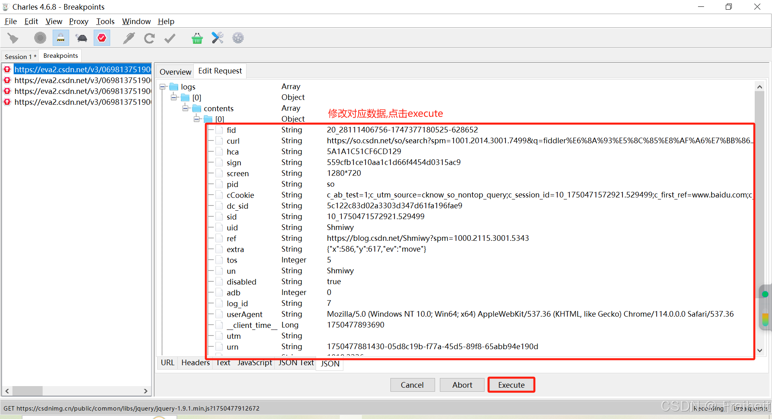Click the screen value 1280*720
The image size is (772, 419).
(x=344, y=173)
